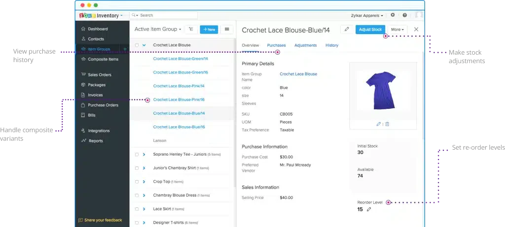Viewport: 505px width, 227px height.
Task: Tick the Crochet Lace Blouse group checkbox
Action: (x=137, y=45)
